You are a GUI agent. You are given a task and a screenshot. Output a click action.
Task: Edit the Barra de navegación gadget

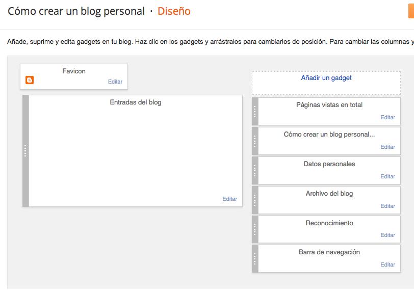[387, 264]
